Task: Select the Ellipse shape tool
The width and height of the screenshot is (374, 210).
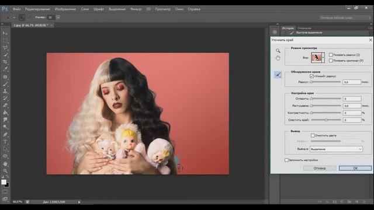Action: point(5,156)
